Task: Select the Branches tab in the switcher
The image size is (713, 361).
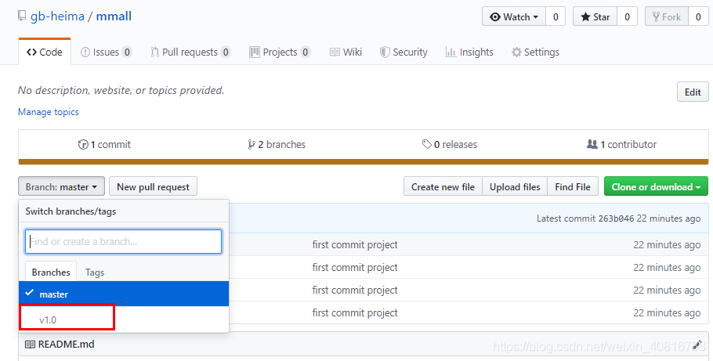Action: [x=51, y=272]
